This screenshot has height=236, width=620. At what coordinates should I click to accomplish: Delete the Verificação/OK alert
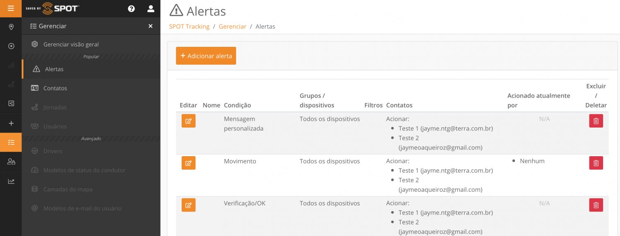596,205
